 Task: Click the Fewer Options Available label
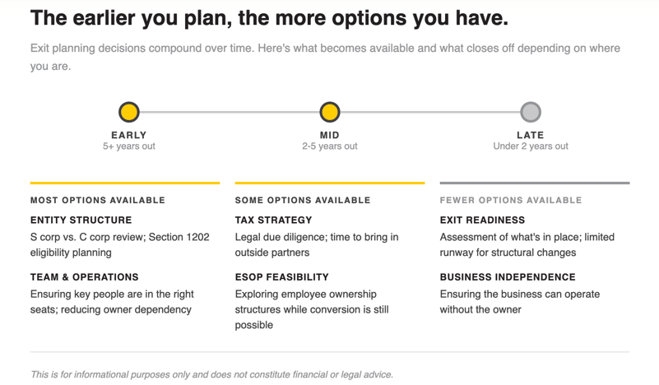click(x=511, y=200)
